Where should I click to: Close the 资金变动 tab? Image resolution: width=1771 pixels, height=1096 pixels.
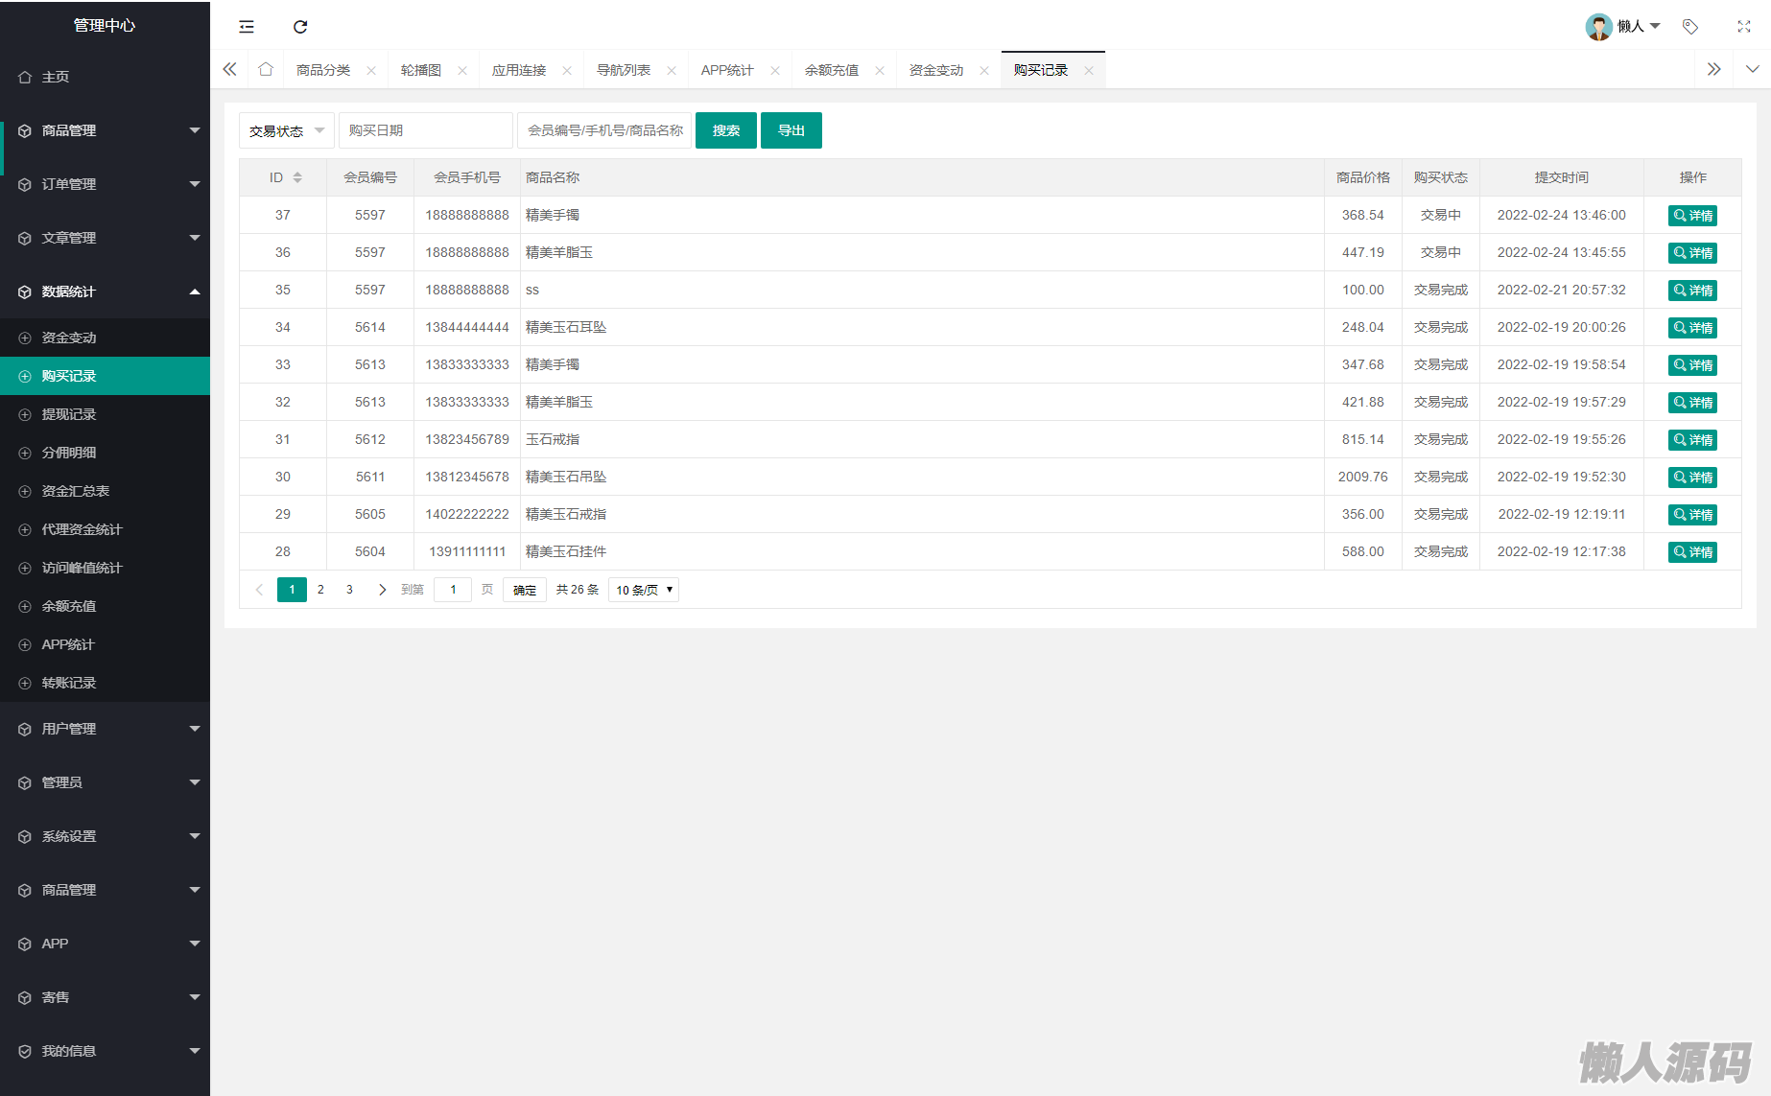coord(984,71)
